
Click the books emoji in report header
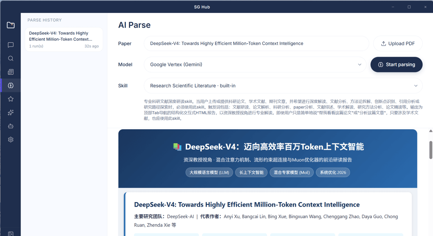pos(177,147)
